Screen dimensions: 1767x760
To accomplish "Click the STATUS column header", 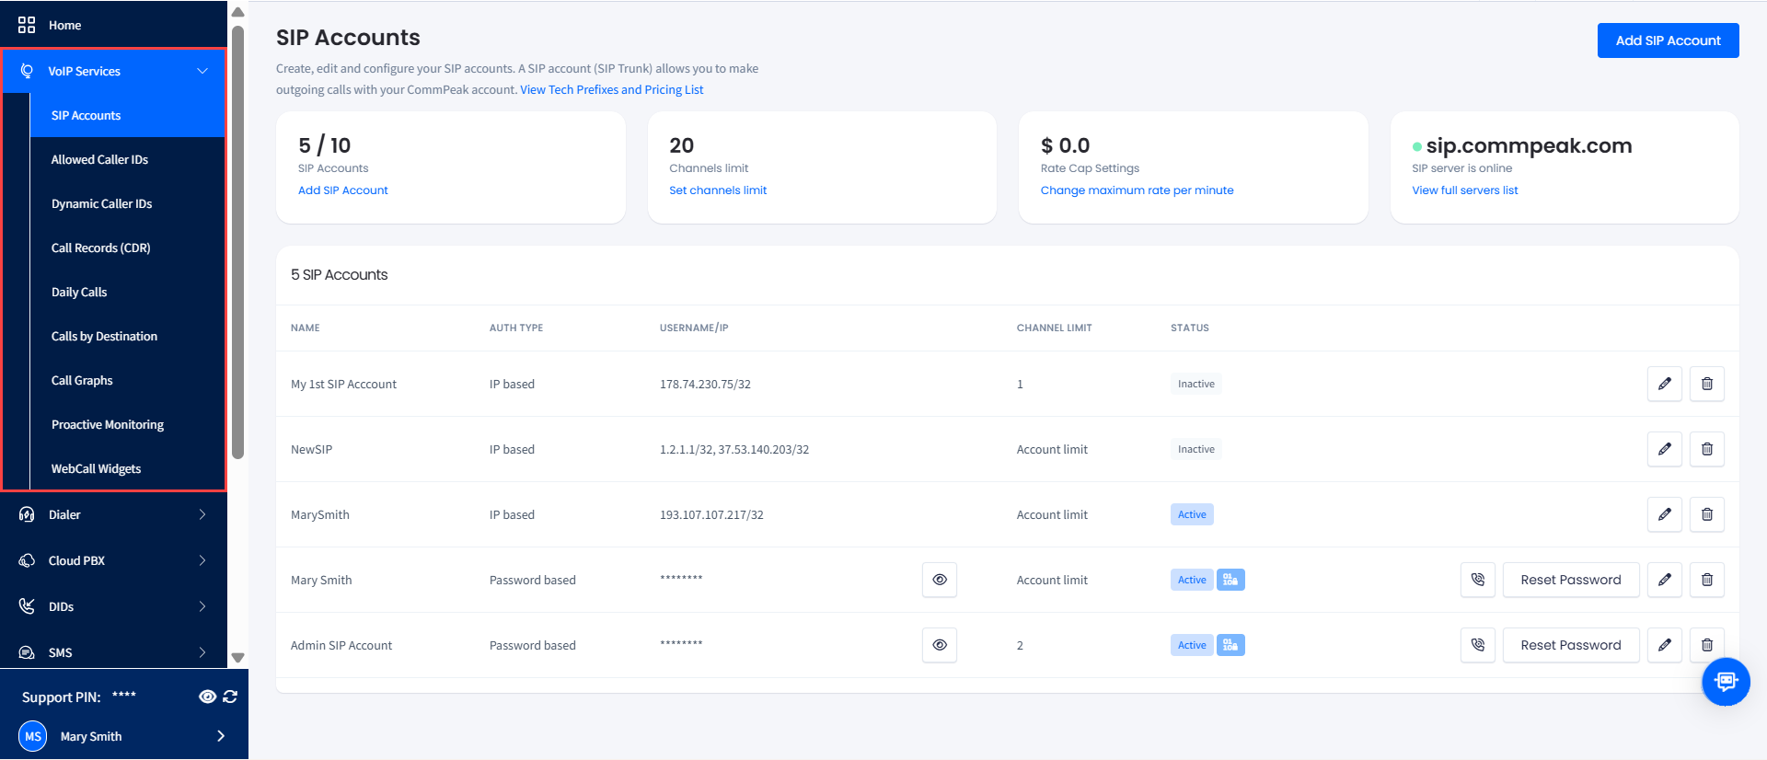I will tap(1190, 328).
